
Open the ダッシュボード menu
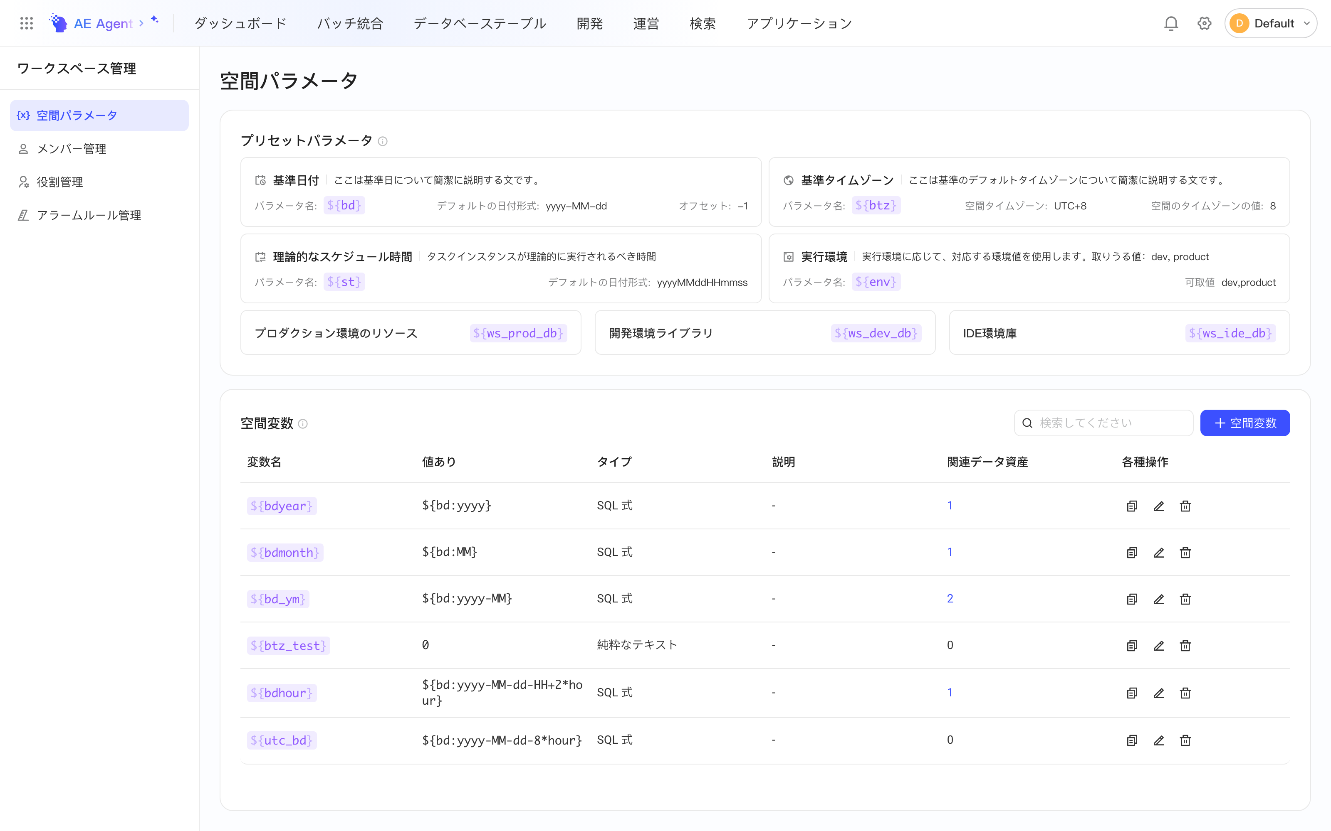coord(240,23)
